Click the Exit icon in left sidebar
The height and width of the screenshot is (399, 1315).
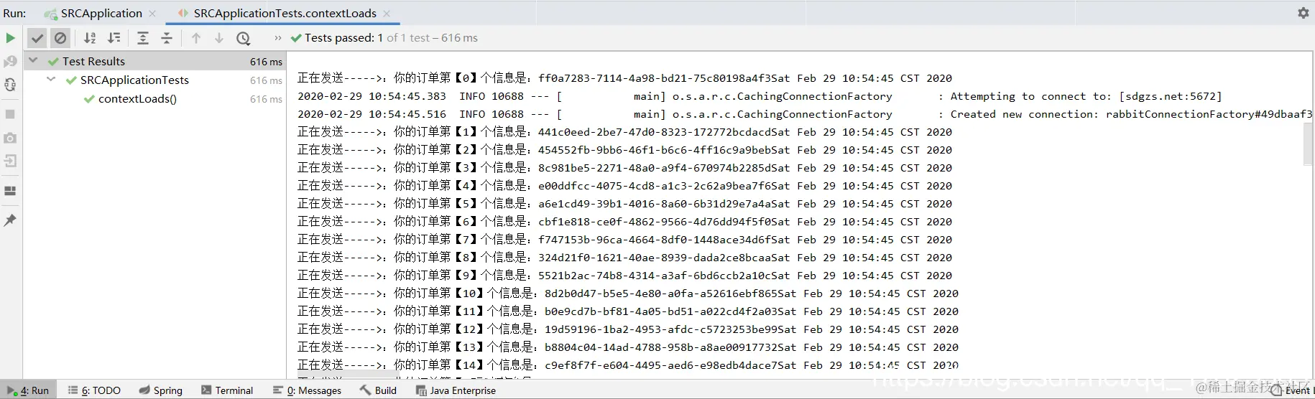point(10,161)
